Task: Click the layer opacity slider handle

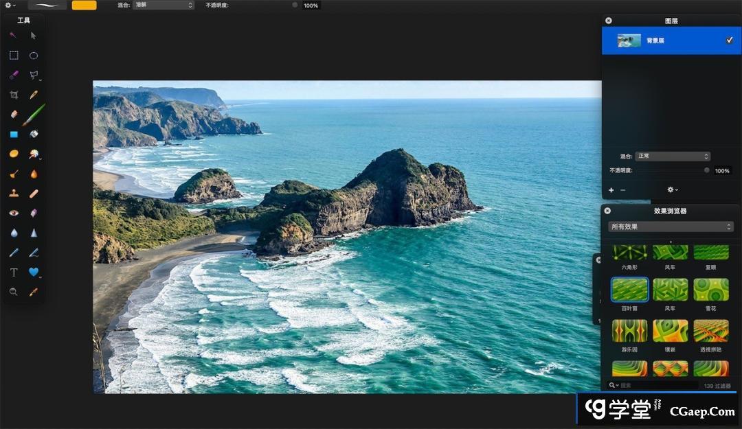Action: coord(707,170)
